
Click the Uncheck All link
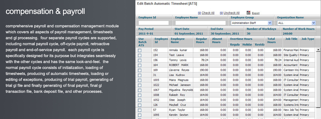pyautogui.click(x=232, y=13)
